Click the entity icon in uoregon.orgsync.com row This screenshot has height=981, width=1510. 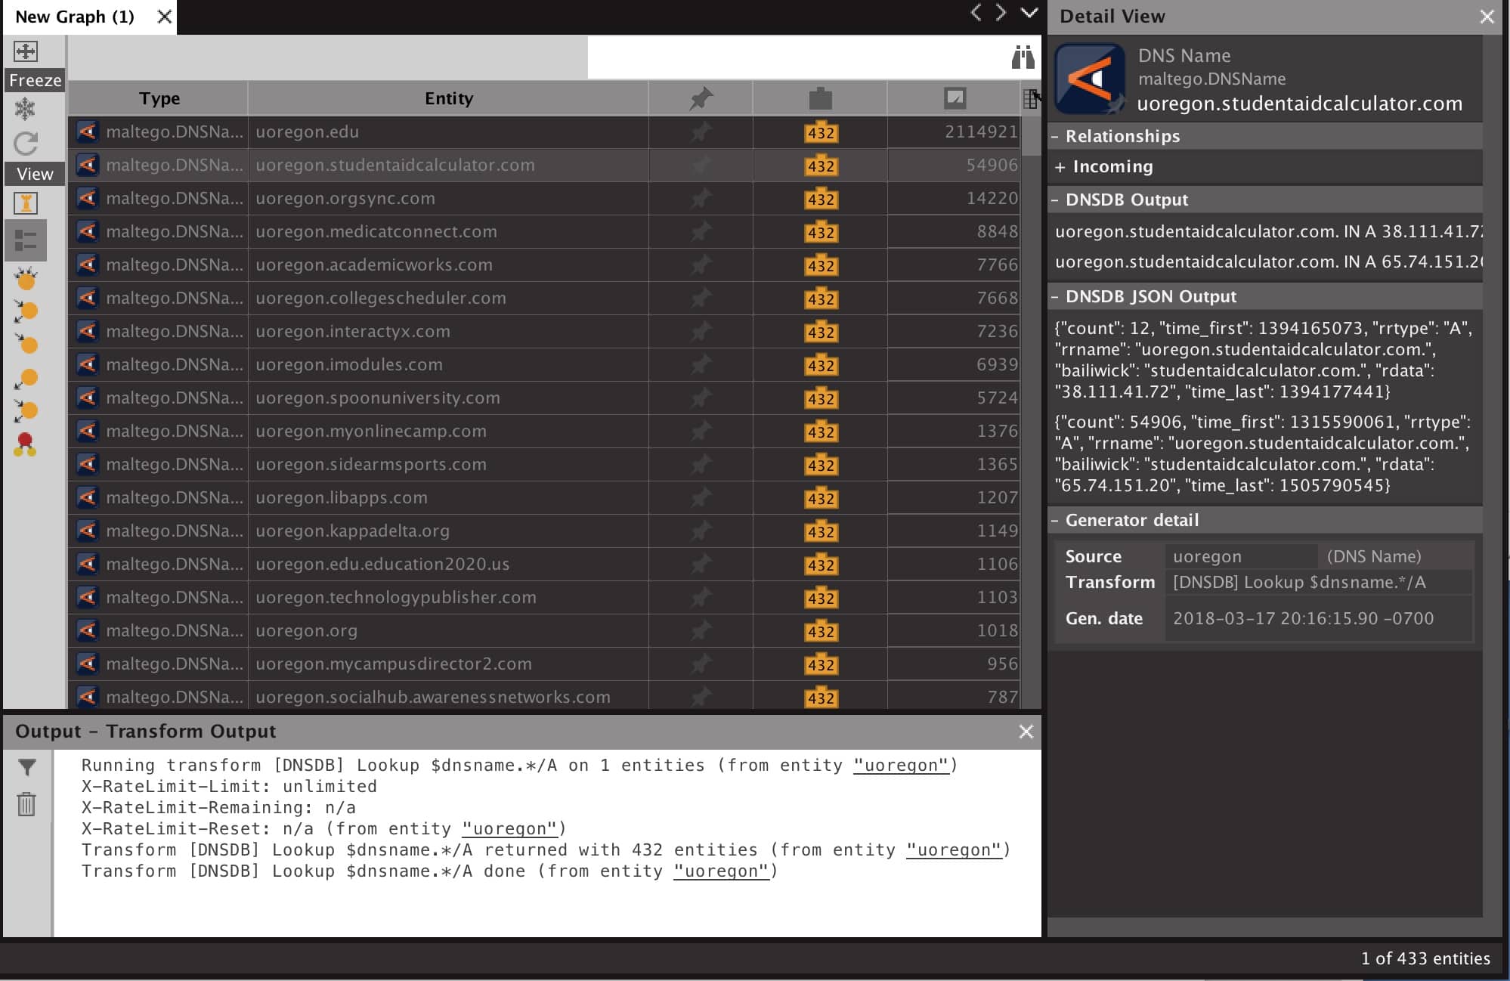[87, 198]
